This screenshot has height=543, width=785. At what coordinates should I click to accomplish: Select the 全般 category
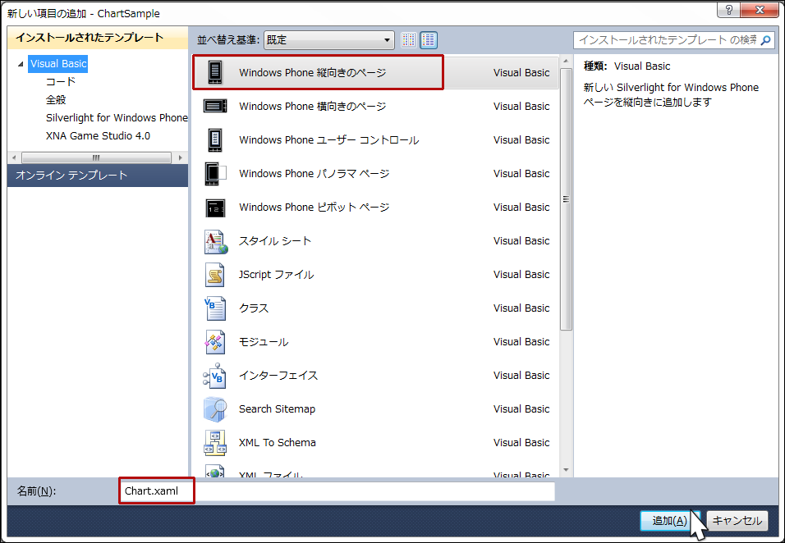click(x=56, y=99)
